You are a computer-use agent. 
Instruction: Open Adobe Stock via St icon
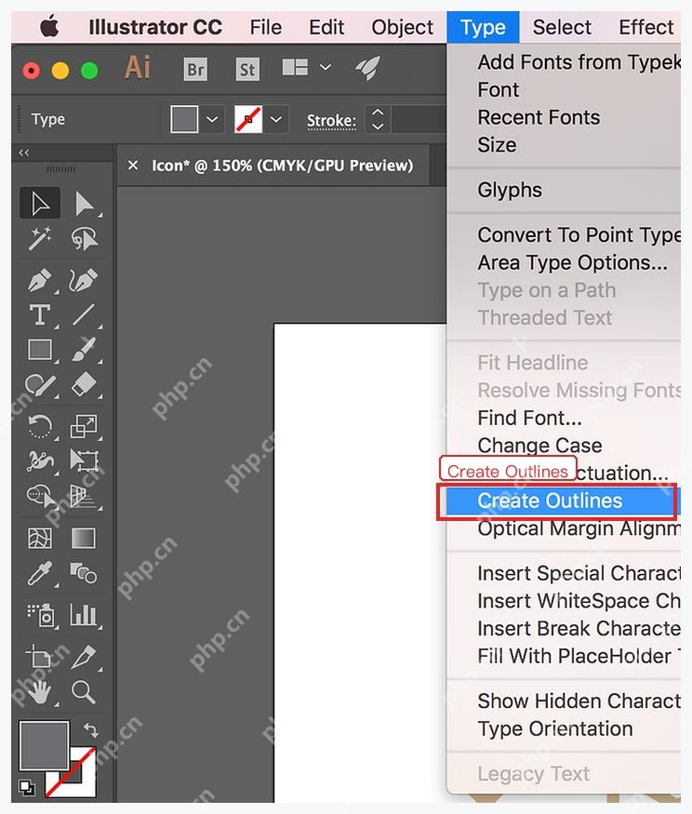(247, 69)
